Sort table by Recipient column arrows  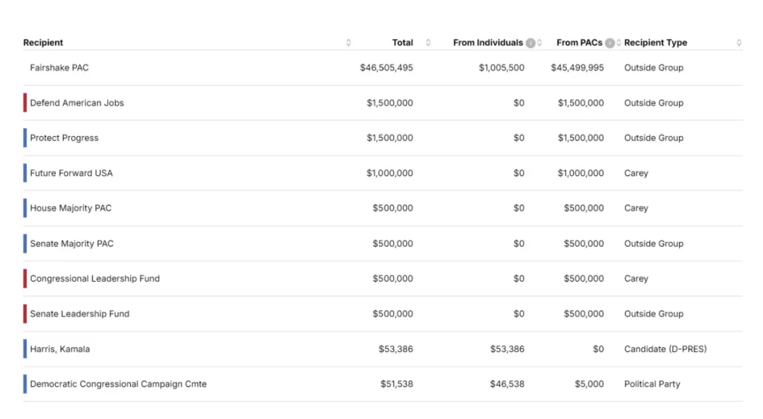pos(348,43)
